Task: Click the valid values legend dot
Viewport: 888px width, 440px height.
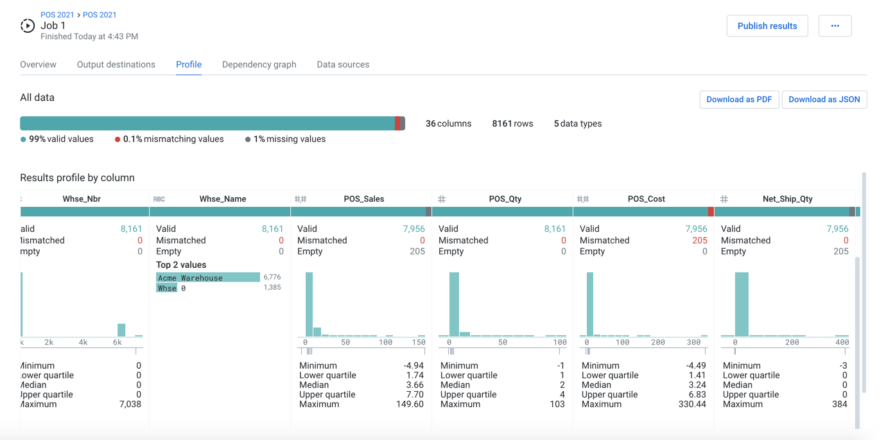Action: click(24, 139)
